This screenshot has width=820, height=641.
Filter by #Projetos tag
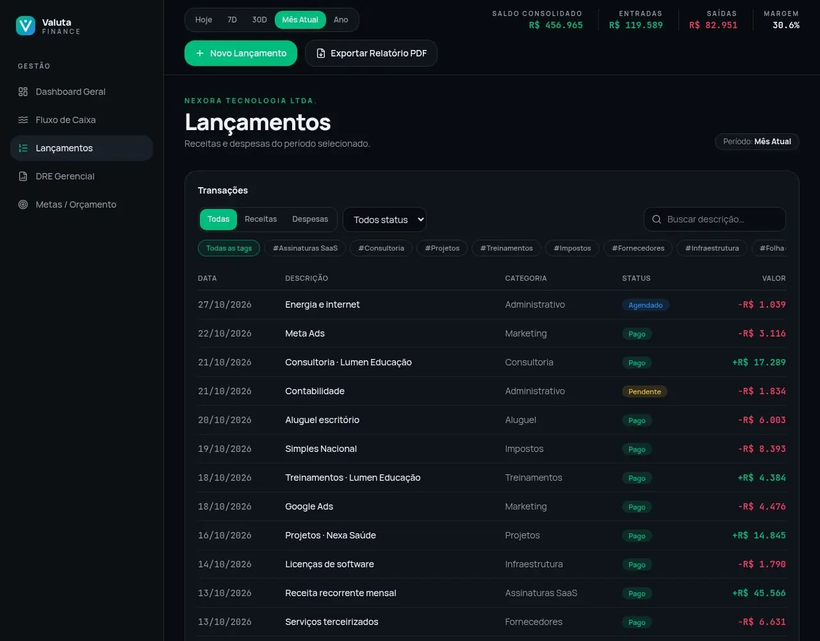(x=442, y=248)
